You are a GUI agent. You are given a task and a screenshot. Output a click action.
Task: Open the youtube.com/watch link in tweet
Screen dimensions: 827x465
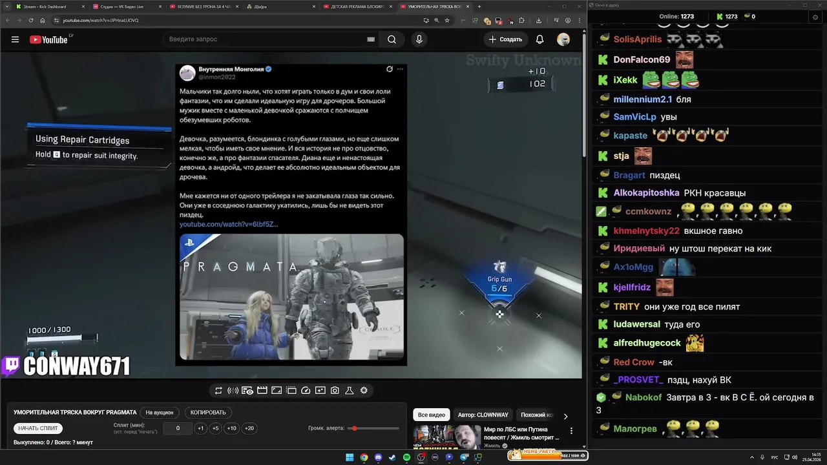click(x=229, y=224)
